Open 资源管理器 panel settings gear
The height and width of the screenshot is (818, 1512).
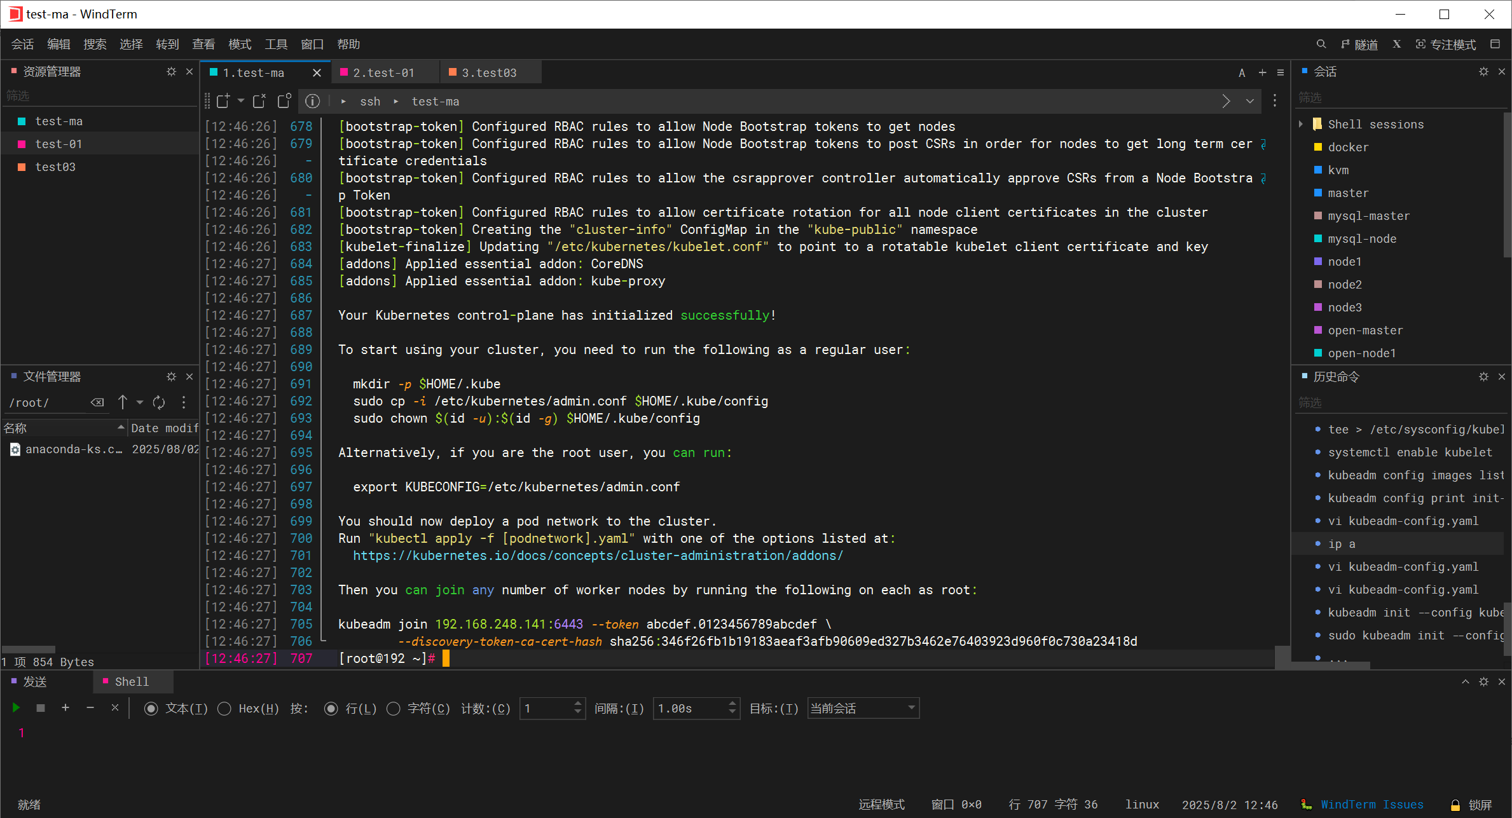tap(171, 72)
